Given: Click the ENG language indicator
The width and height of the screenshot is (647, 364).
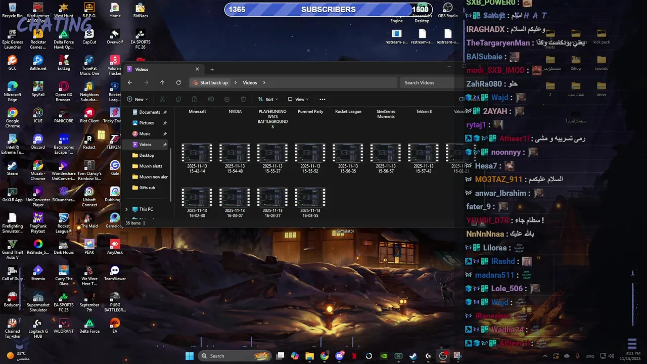Looking at the screenshot, I should tap(590, 356).
